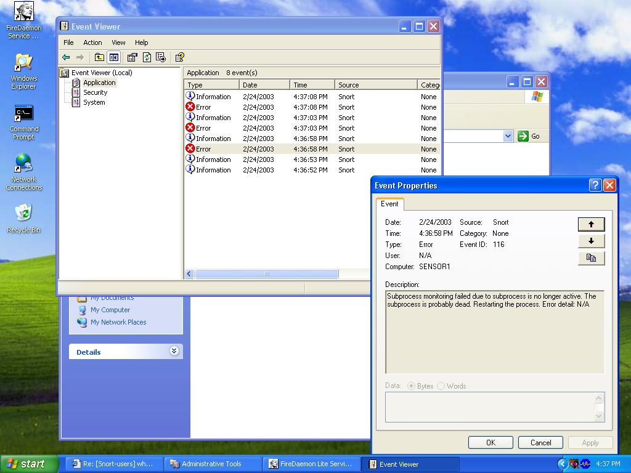Select the Words radio button
631x473 pixels.
pyautogui.click(x=441, y=386)
